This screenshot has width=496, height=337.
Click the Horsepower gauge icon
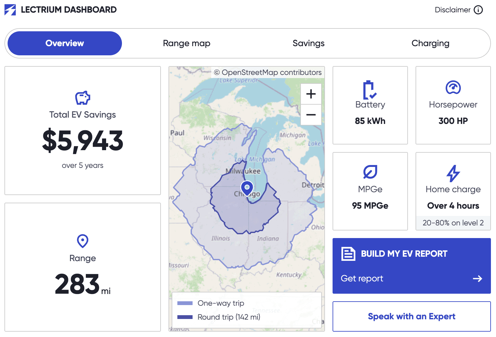tap(453, 88)
